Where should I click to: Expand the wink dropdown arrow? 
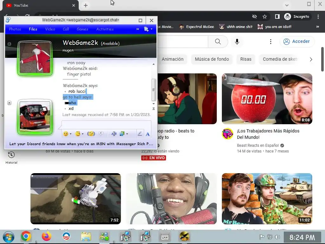(x=83, y=134)
